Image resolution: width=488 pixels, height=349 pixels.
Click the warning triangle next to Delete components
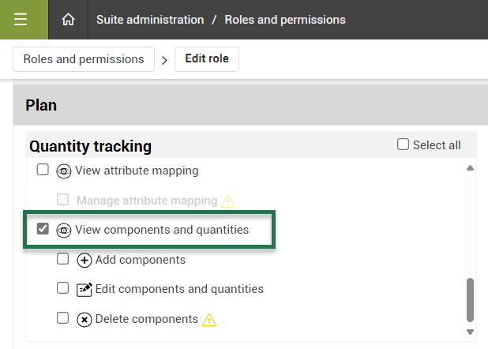(x=209, y=320)
